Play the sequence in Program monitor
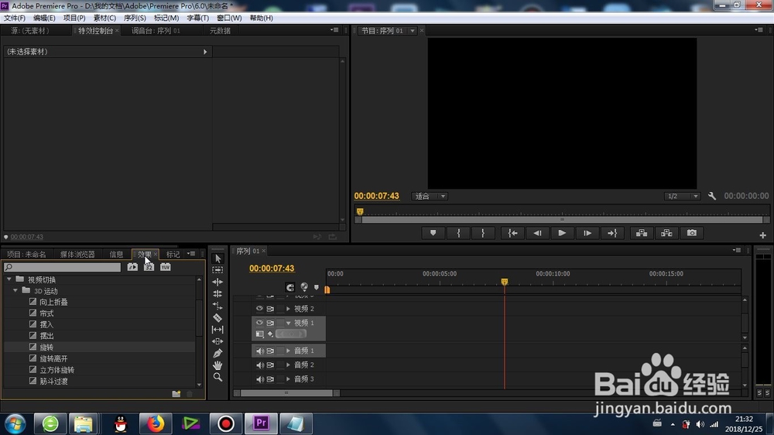The image size is (774, 435). (562, 233)
